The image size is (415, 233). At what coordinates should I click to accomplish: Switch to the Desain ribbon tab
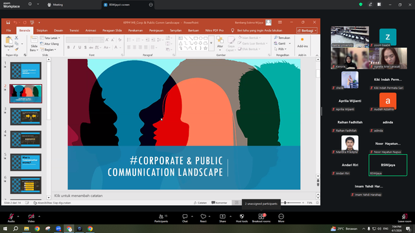[x=58, y=30]
